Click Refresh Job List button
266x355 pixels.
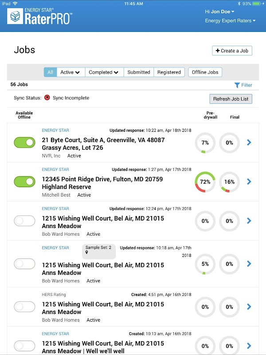pyautogui.click(x=231, y=99)
